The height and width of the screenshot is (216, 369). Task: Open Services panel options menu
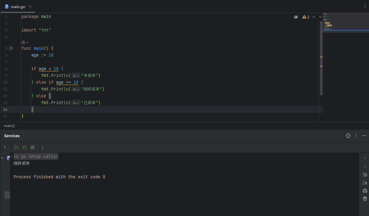pos(356,136)
